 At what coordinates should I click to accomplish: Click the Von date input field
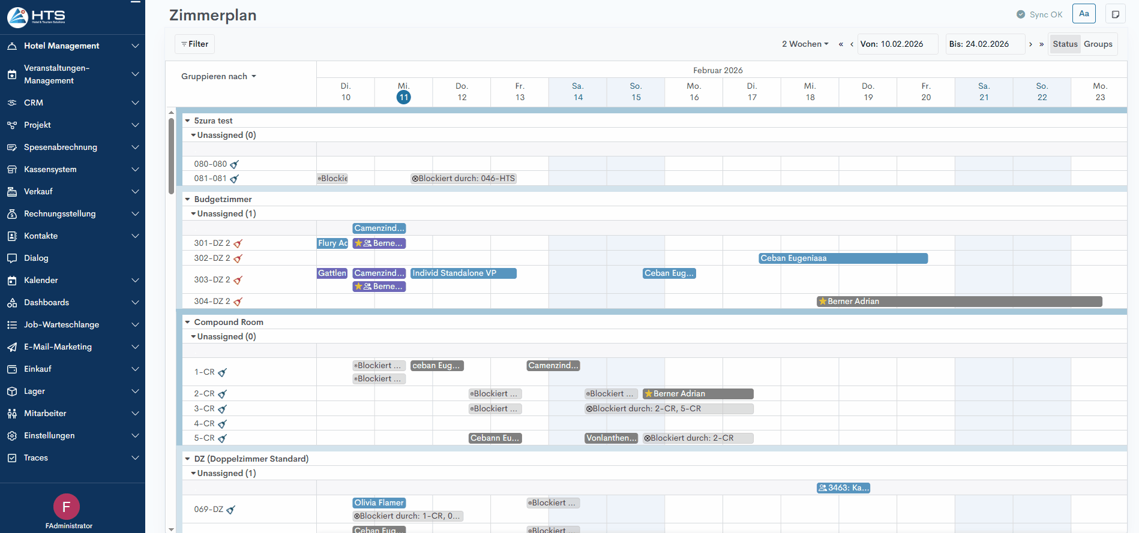[x=898, y=44]
